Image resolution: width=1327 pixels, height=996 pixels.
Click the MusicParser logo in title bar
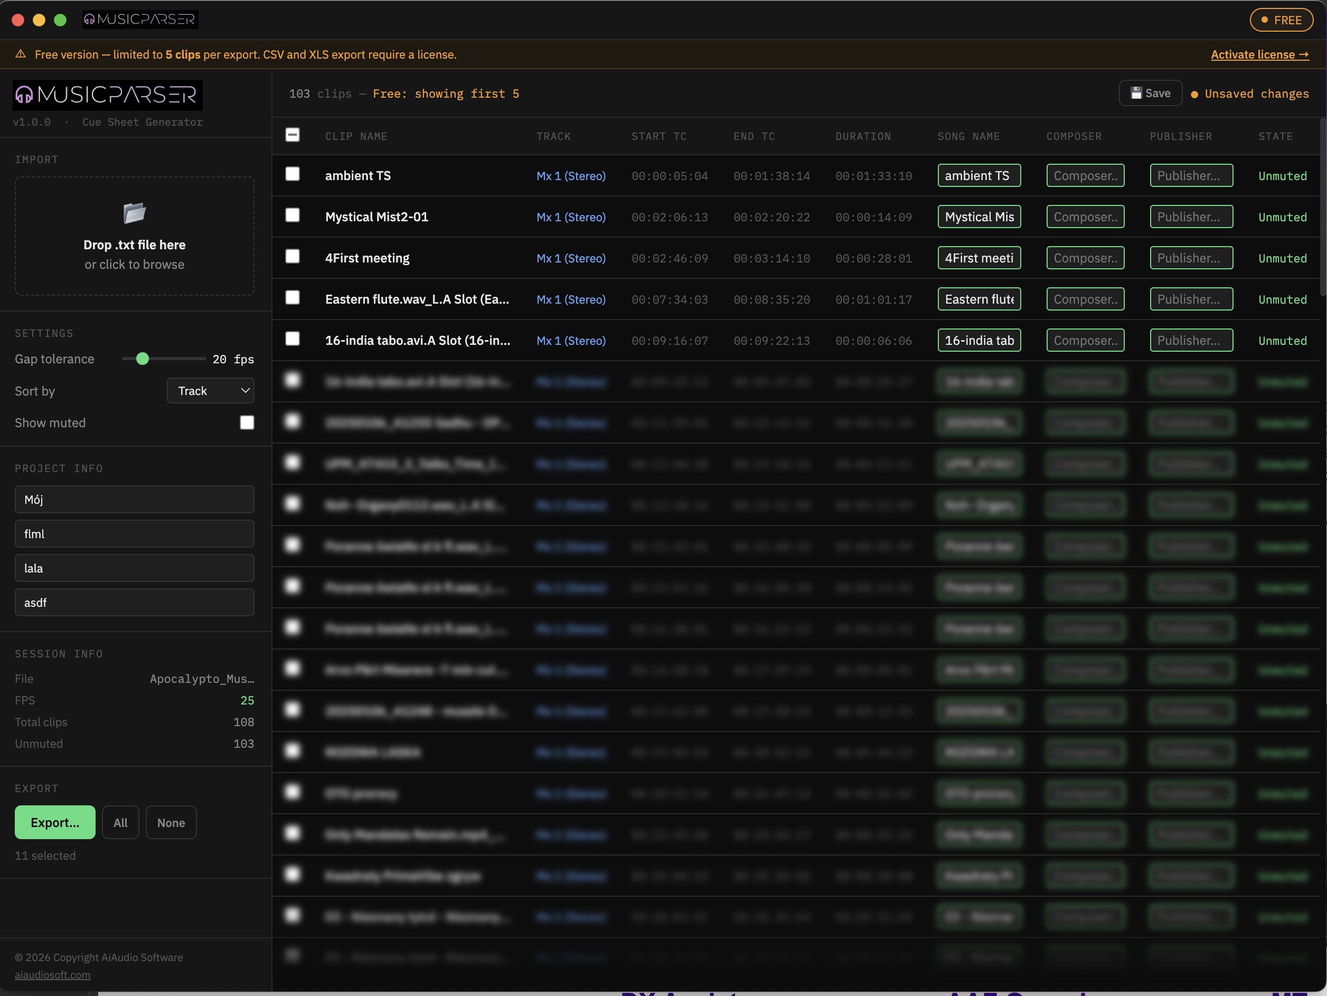point(140,20)
